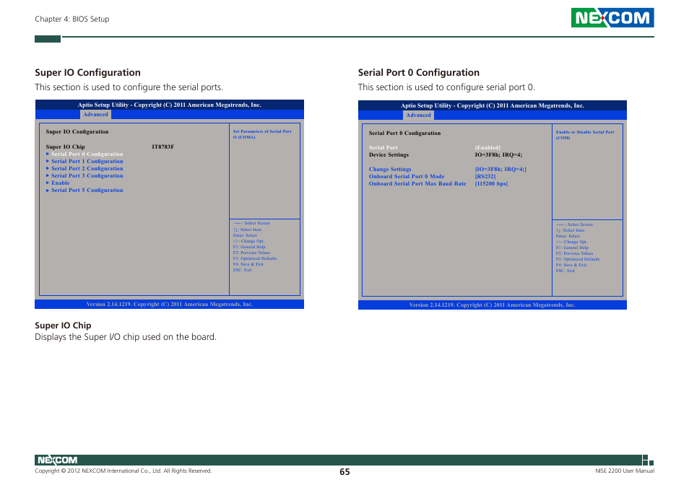The width and height of the screenshot is (689, 485).
Task: Click the NEXCOM logo in the footer bar
Action: coord(57,460)
